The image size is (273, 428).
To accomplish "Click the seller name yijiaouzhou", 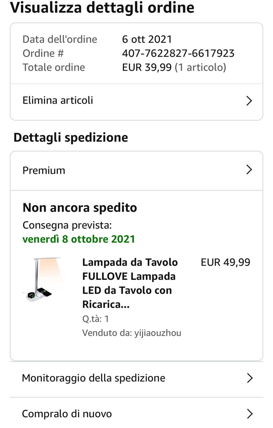I will click(x=157, y=333).
